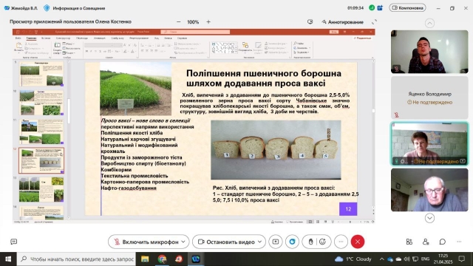The height and width of the screenshot is (266, 473).
Task: Zoom in shared content with plus icon
Action: click(208, 21)
